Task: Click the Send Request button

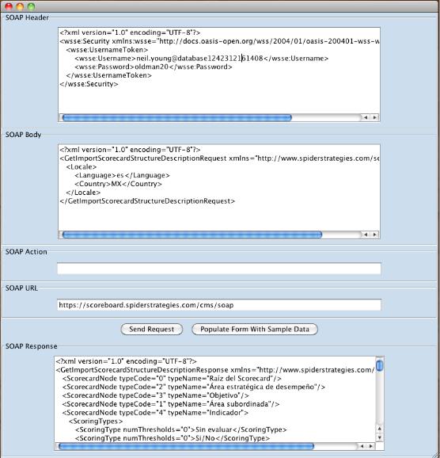Action: (152, 329)
